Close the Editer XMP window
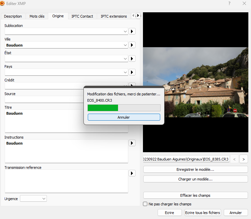Screen dimensions: 251x219 [244, 3]
